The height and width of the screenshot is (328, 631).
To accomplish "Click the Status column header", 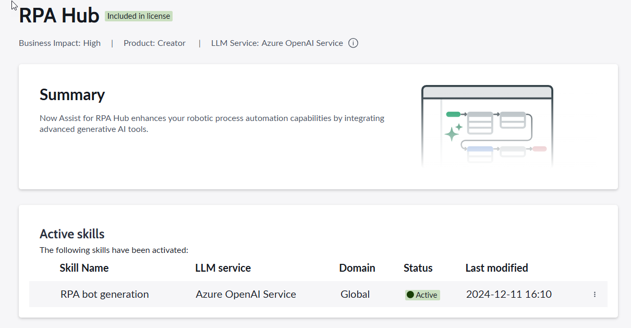I will click(x=418, y=268).
